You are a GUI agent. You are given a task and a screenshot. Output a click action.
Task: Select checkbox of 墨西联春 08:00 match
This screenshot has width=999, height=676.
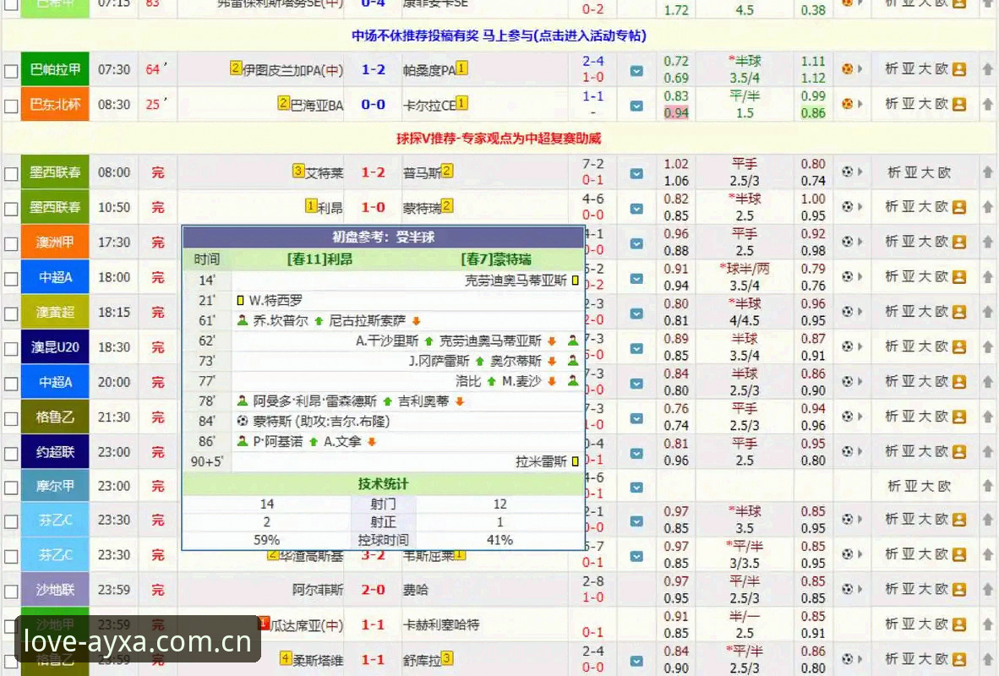pyautogui.click(x=11, y=174)
